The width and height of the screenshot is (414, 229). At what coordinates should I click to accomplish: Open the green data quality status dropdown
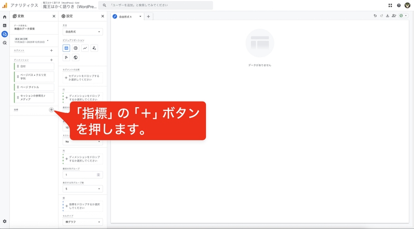coord(403,16)
